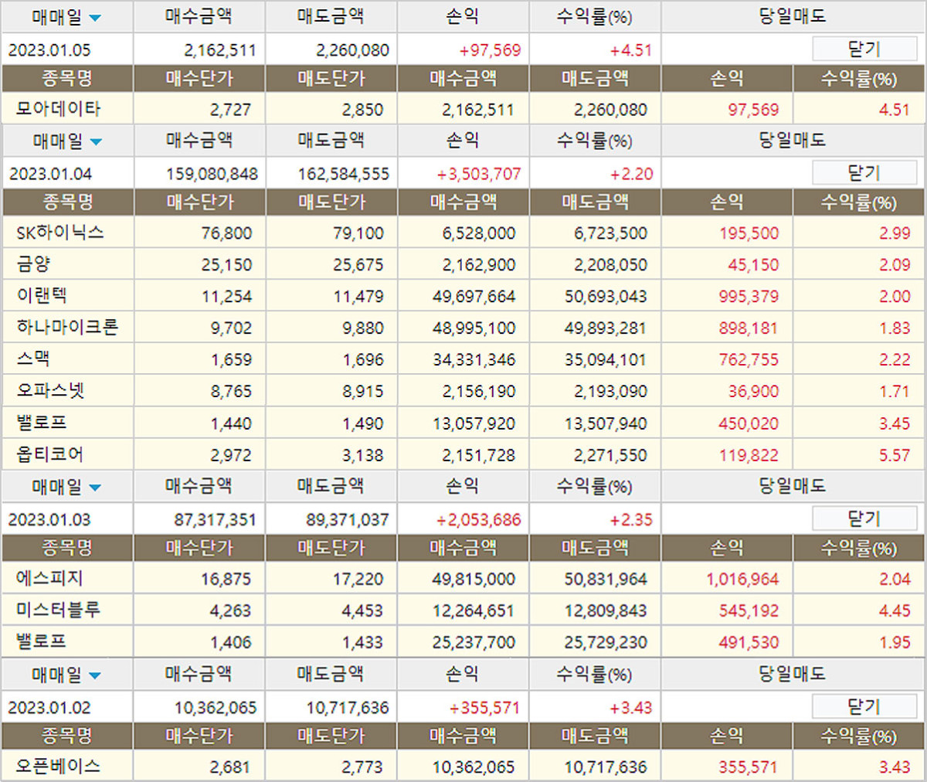The height and width of the screenshot is (782, 927).
Task: Click the 에스피지 stock name
Action: (x=49, y=579)
